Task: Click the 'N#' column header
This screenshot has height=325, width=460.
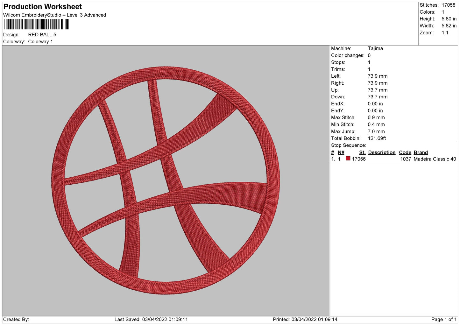Action: [x=341, y=153]
